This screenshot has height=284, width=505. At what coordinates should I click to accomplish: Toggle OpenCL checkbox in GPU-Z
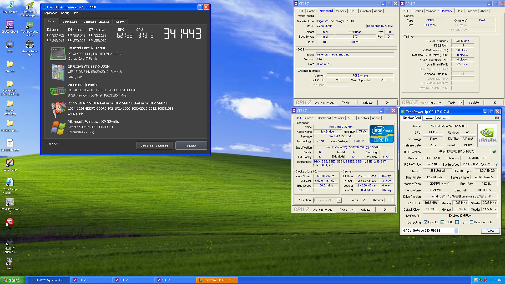[426, 222]
